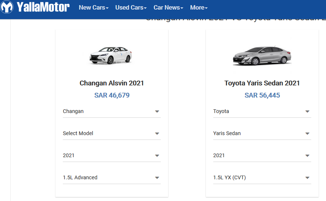This screenshot has height=201, width=326.
Task: Expand the Changan 2021 year dropdown
Action: pos(112,156)
